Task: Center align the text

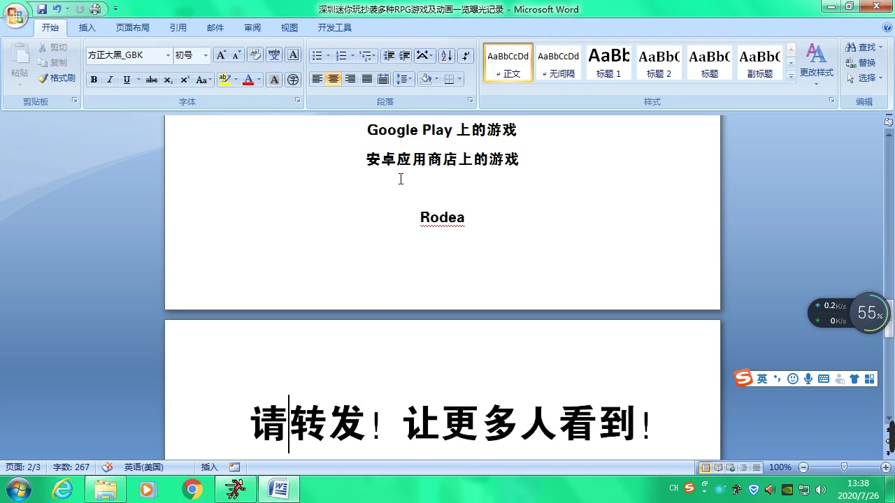Action: point(334,79)
